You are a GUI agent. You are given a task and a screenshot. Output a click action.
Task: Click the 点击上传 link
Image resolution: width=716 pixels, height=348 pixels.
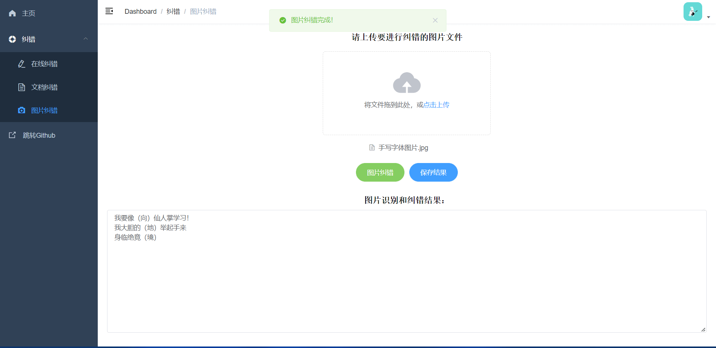pyautogui.click(x=437, y=105)
